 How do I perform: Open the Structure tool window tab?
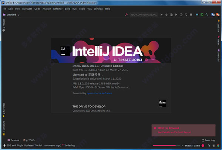4,128
